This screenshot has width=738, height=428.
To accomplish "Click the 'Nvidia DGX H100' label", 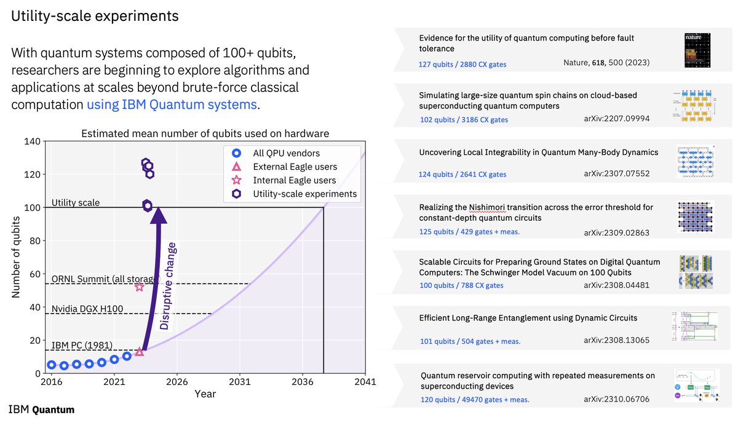I will point(86,309).
